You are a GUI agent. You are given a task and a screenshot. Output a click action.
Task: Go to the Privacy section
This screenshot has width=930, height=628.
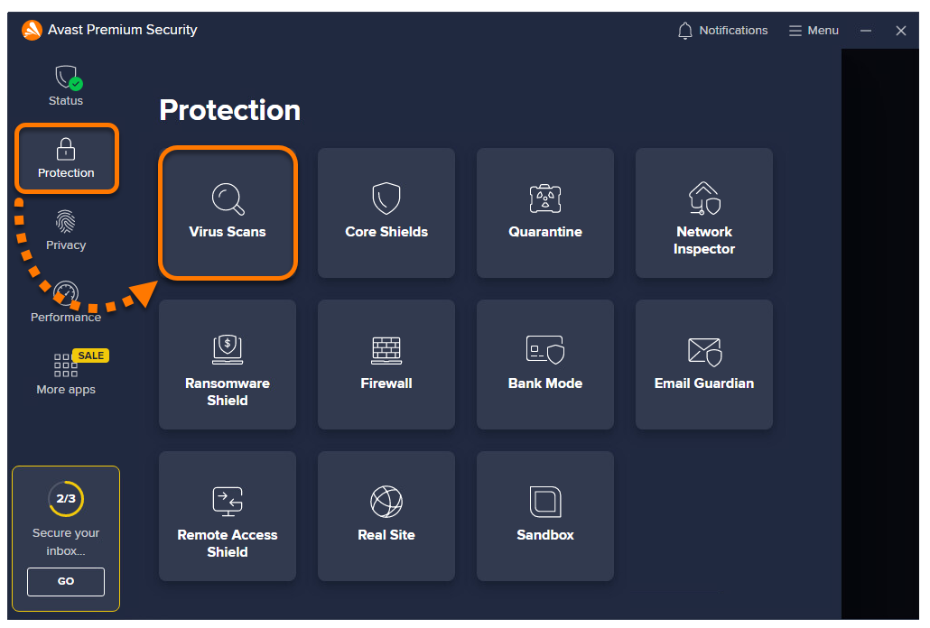pos(66,230)
